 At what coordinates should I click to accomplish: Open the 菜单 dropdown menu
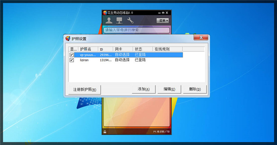pos(162,21)
